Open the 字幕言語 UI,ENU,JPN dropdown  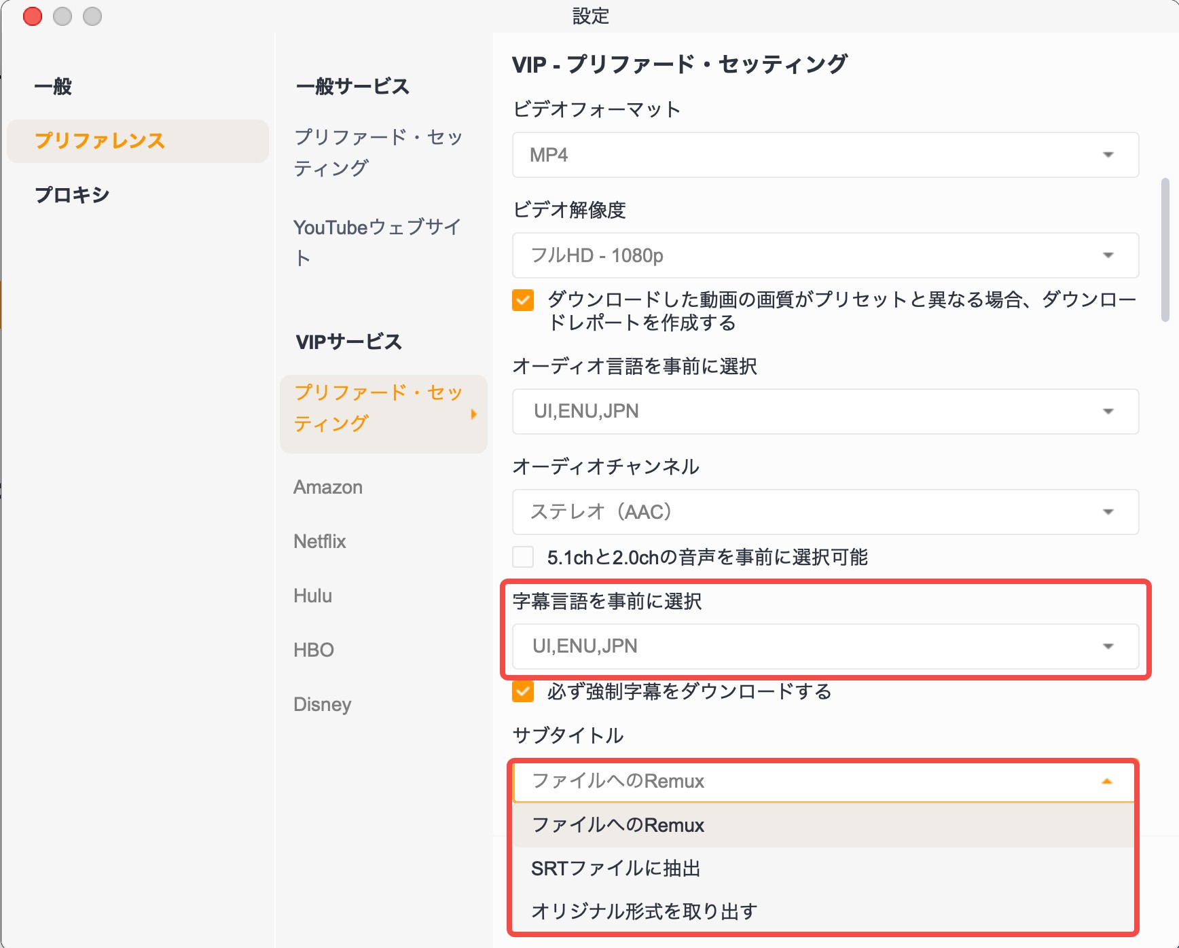[x=825, y=646]
